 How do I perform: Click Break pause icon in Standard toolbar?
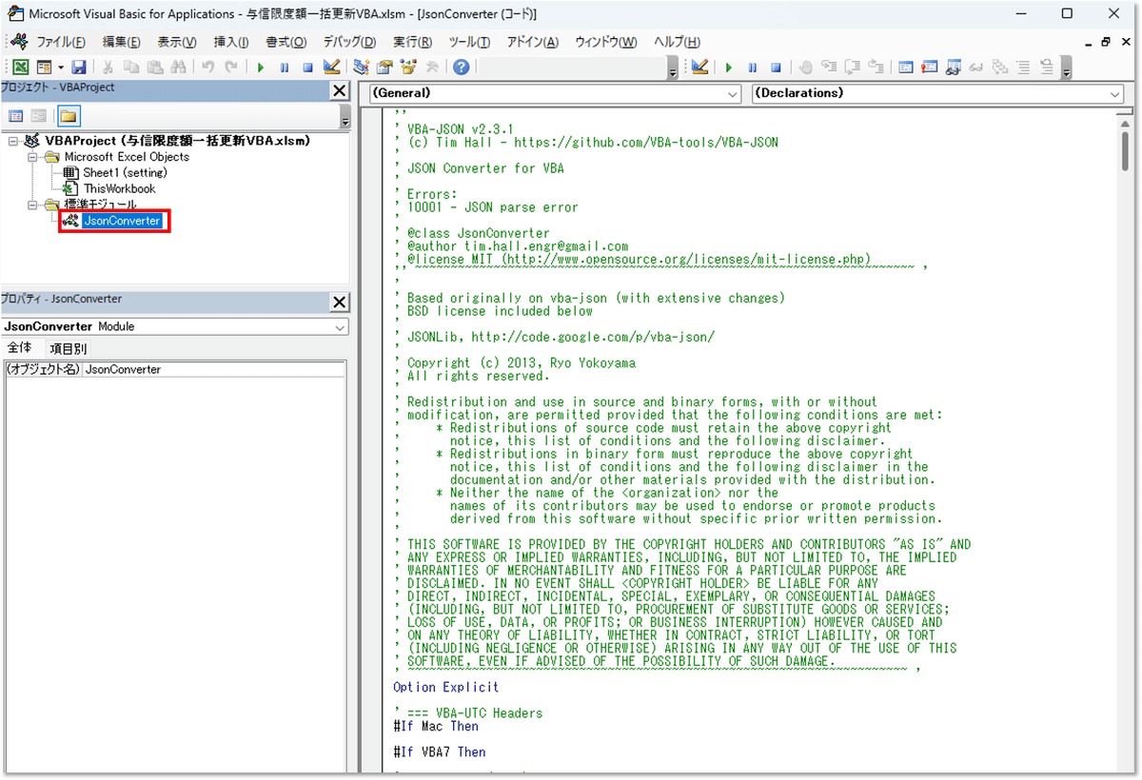[x=285, y=68]
